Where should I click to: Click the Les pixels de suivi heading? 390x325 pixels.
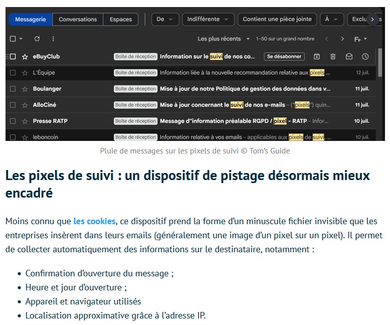coord(188,184)
